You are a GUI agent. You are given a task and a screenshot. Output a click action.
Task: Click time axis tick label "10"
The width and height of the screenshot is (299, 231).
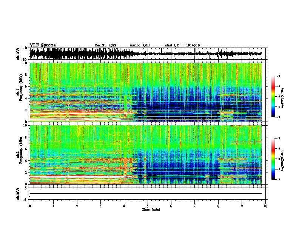(x=265, y=206)
